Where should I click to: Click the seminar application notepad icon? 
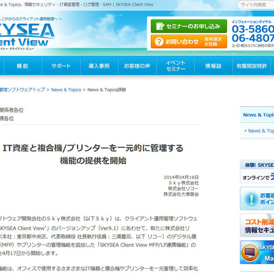coord(160,26)
